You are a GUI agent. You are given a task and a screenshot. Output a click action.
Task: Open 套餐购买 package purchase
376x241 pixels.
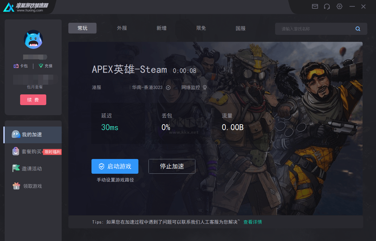[x=33, y=152]
